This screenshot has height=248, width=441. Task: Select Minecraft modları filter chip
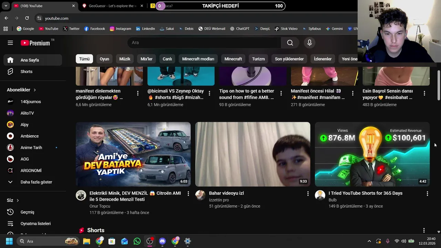(198, 59)
